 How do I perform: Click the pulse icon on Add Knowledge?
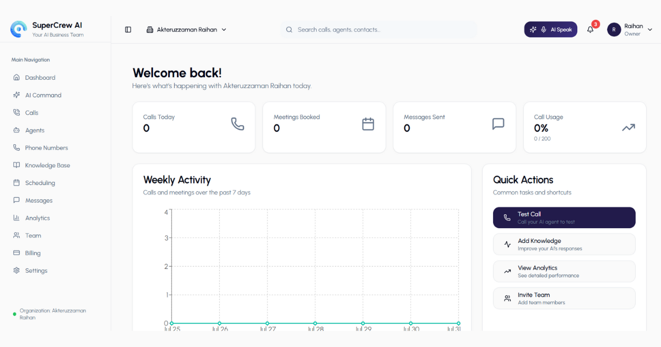(507, 245)
